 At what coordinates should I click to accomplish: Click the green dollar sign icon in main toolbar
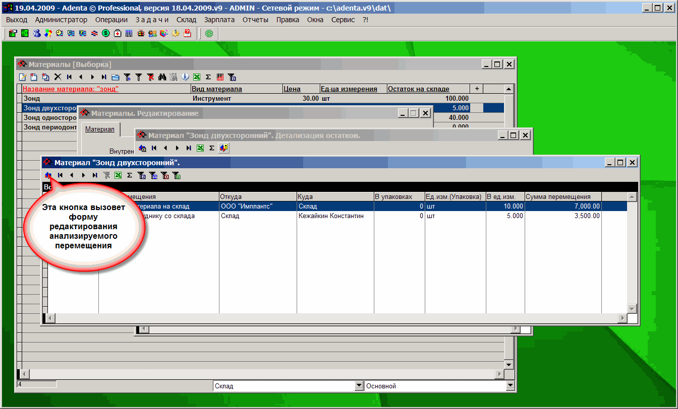(x=106, y=34)
